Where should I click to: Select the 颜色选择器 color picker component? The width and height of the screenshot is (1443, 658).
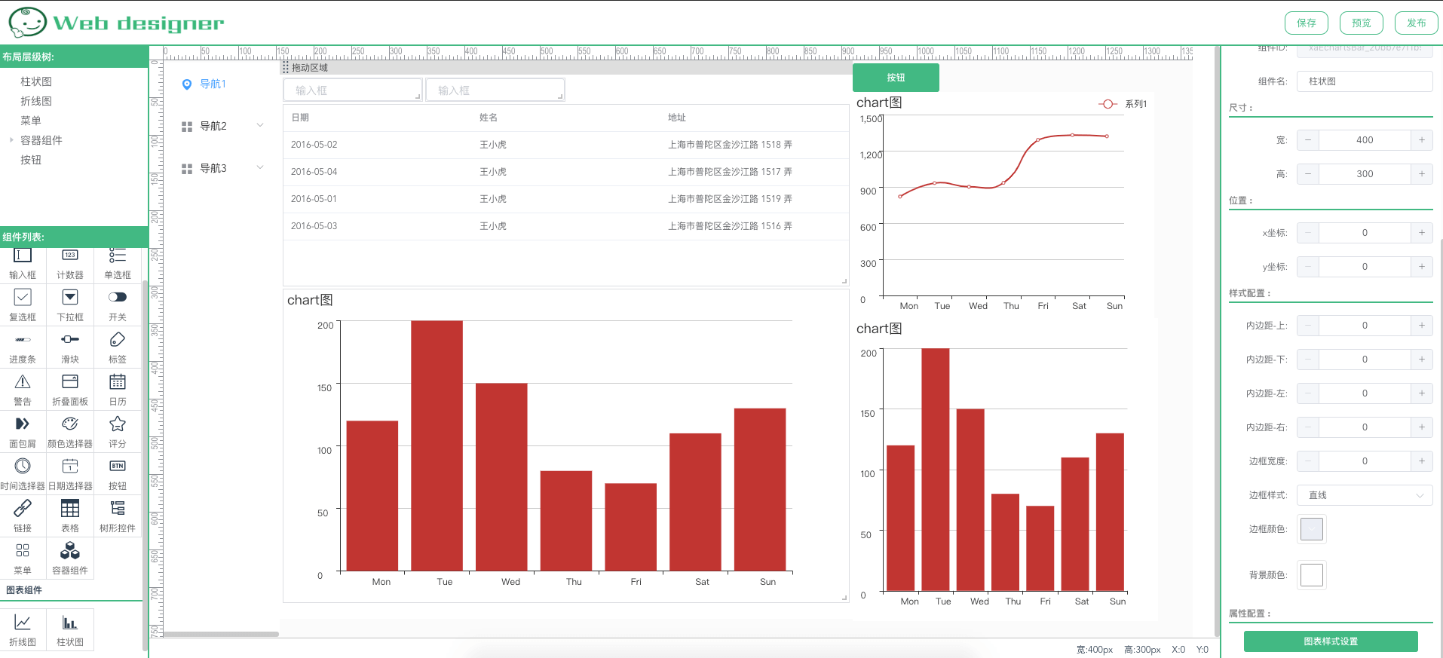(x=70, y=431)
